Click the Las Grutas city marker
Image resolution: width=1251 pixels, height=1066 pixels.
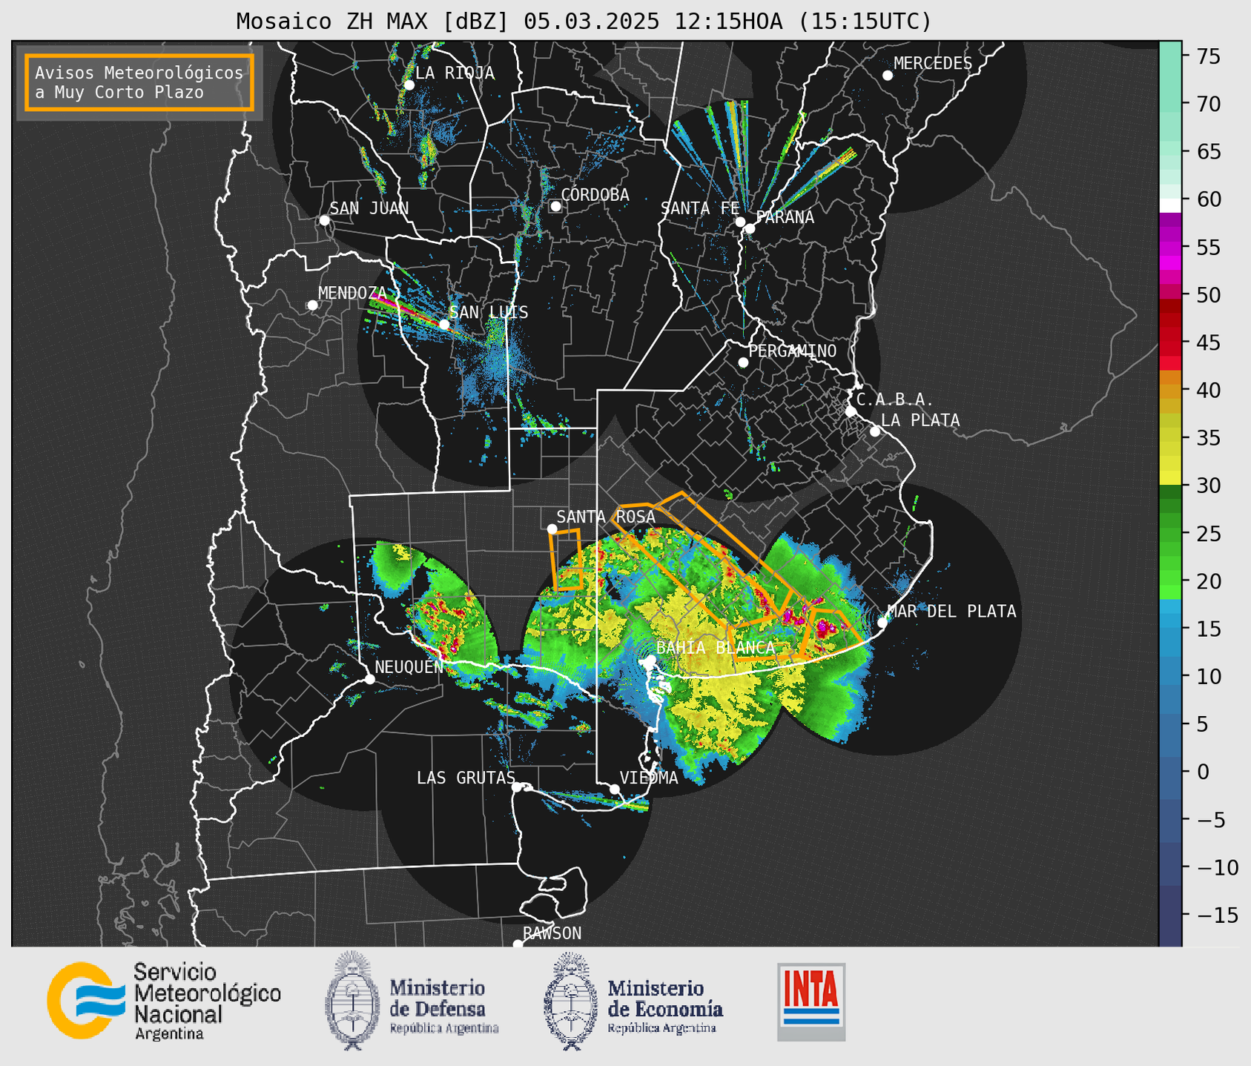[x=517, y=787]
